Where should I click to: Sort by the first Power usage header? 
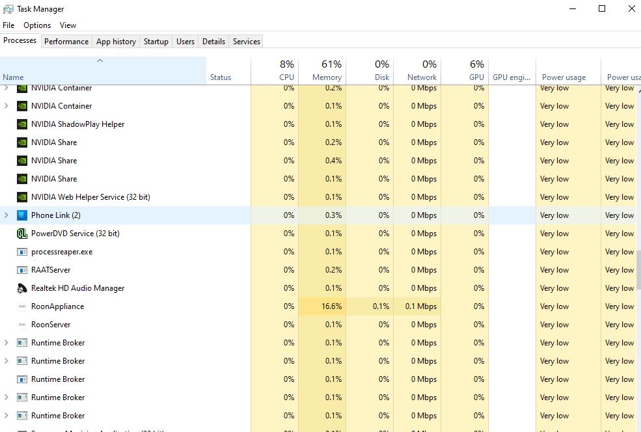coord(568,71)
